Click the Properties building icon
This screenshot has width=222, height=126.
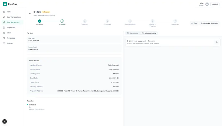pyautogui.click(x=4, y=27)
